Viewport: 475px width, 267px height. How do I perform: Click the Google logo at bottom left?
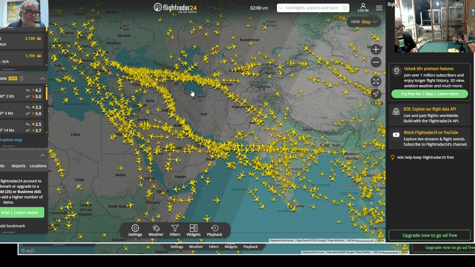point(28,251)
